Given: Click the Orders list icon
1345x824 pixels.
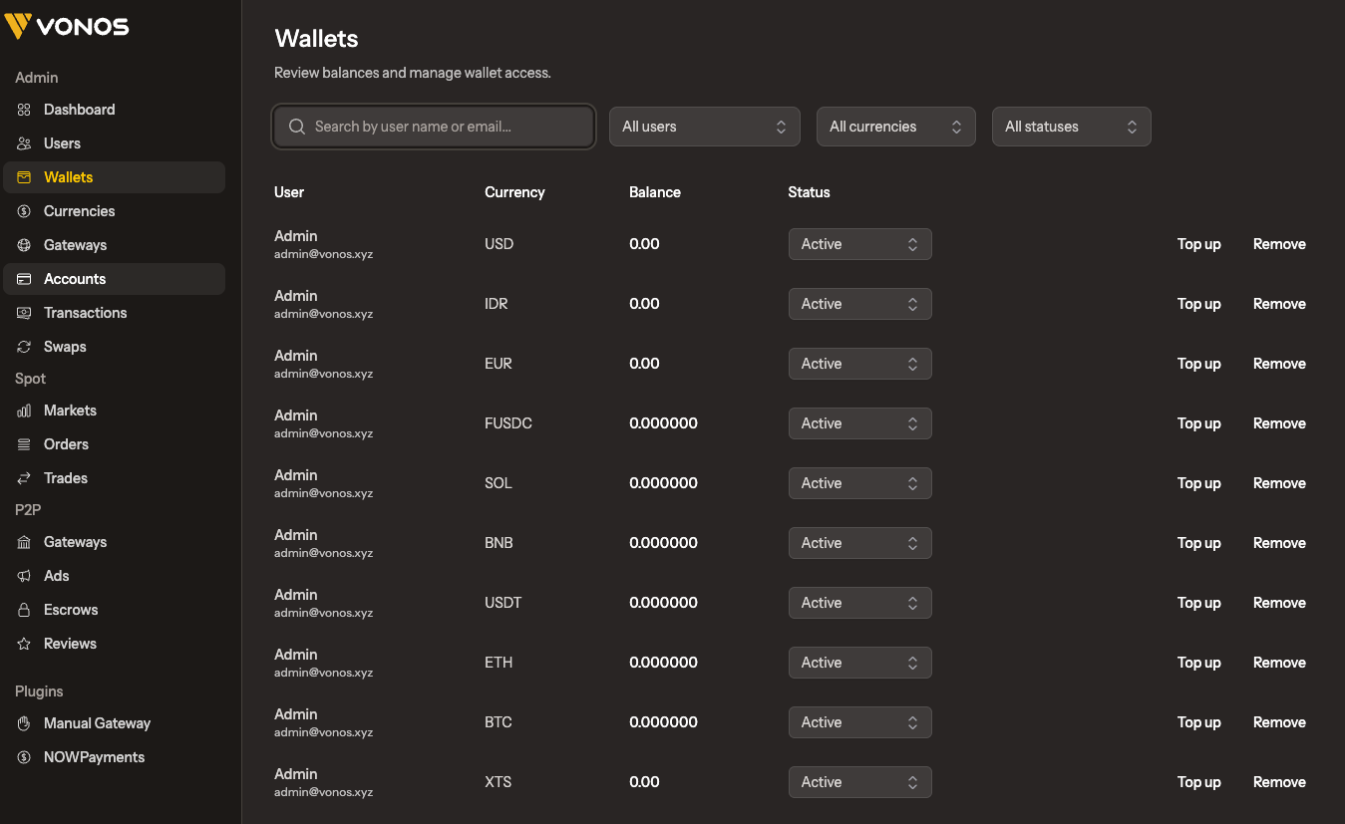Looking at the screenshot, I should click(24, 444).
